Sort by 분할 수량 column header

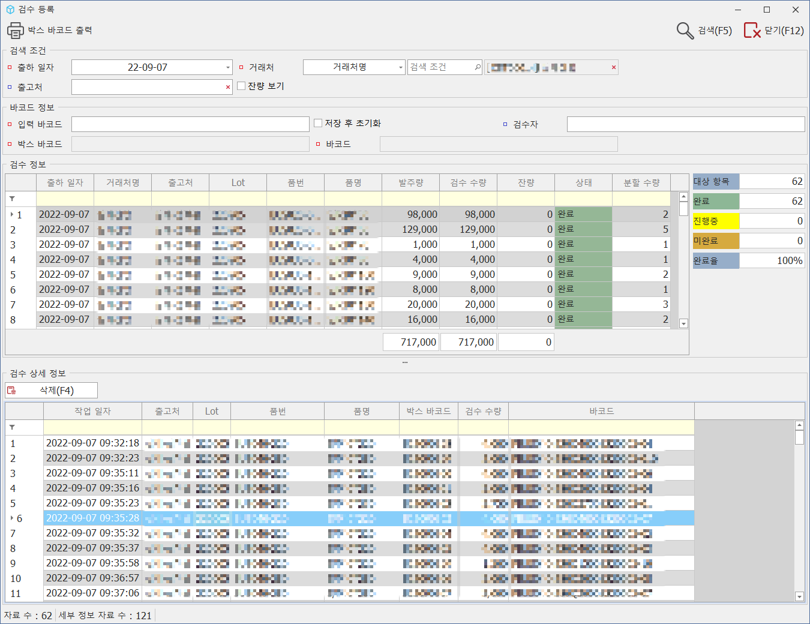[641, 182]
